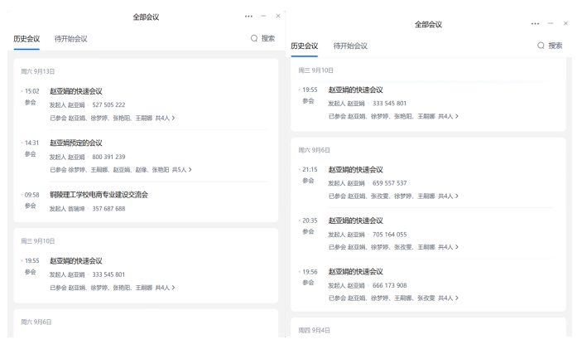Select 历史会议 tab in left window

[26, 39]
